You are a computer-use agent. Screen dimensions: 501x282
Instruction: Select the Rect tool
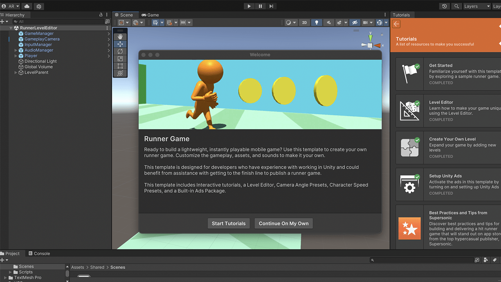pos(120,66)
